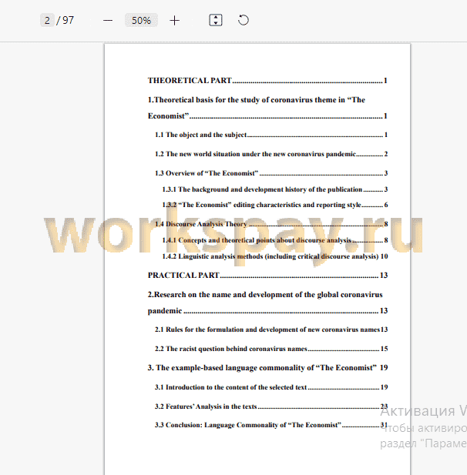Open entry 1.4.1 Concepts and theoretical points
Viewport: 467px width, 475px height.
pos(275,240)
